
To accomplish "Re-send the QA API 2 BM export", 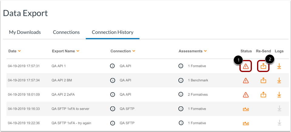I will coord(263,80).
